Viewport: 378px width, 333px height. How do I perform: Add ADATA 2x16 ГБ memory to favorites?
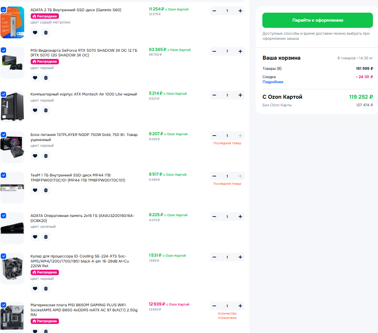(35, 237)
